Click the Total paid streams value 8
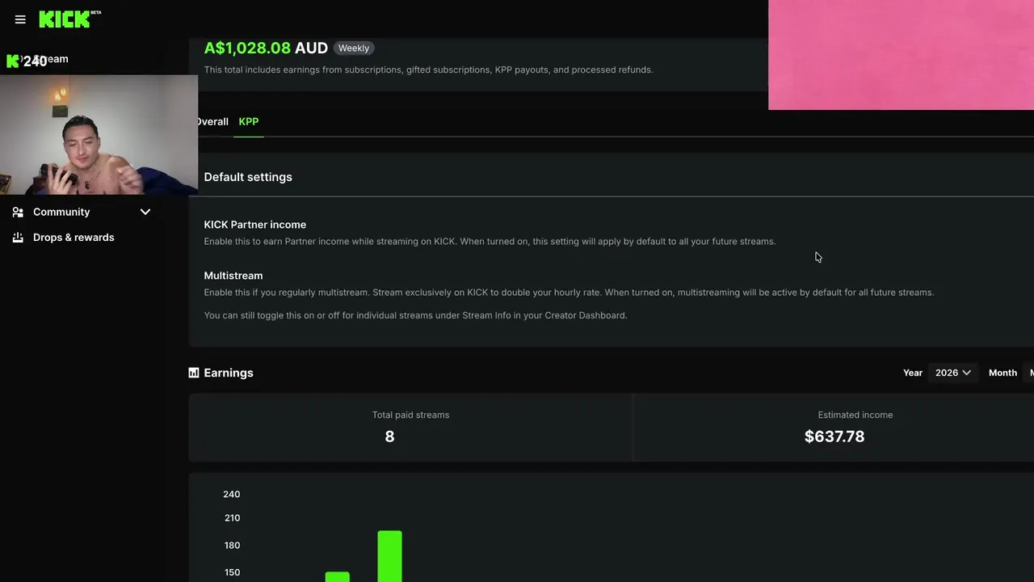The height and width of the screenshot is (582, 1034). pos(389,436)
